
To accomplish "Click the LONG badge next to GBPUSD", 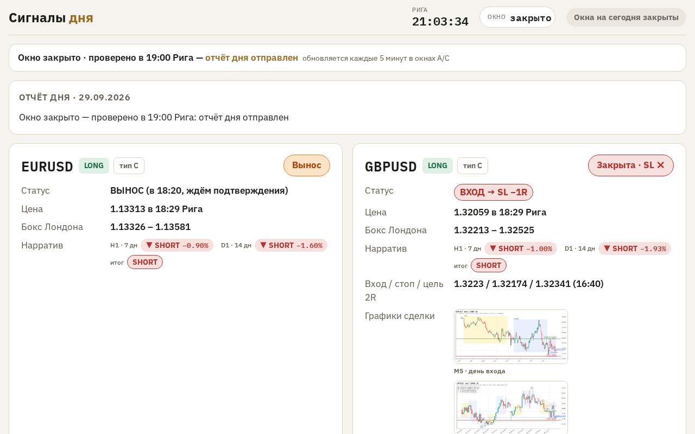I will pos(438,165).
